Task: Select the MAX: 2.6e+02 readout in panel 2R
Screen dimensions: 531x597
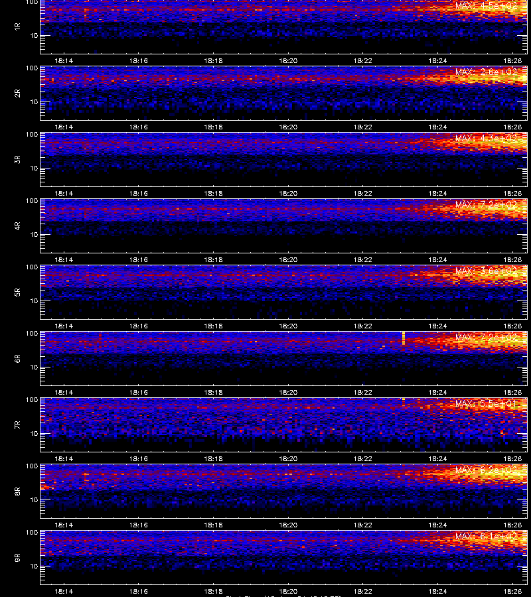Action: (x=486, y=72)
